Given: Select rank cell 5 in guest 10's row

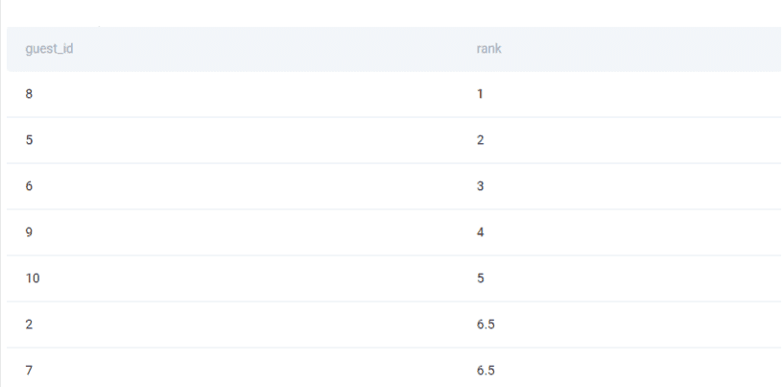Looking at the screenshot, I should (480, 278).
